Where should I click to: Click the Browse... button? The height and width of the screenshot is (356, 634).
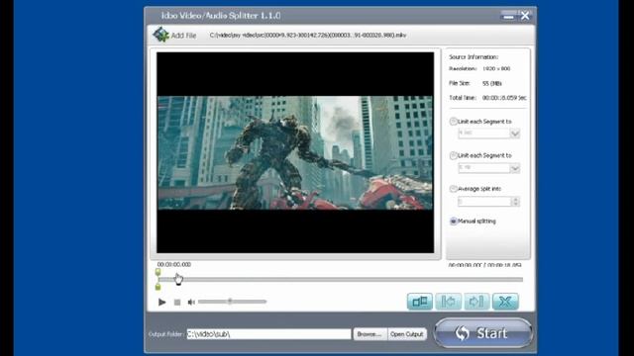coord(370,334)
